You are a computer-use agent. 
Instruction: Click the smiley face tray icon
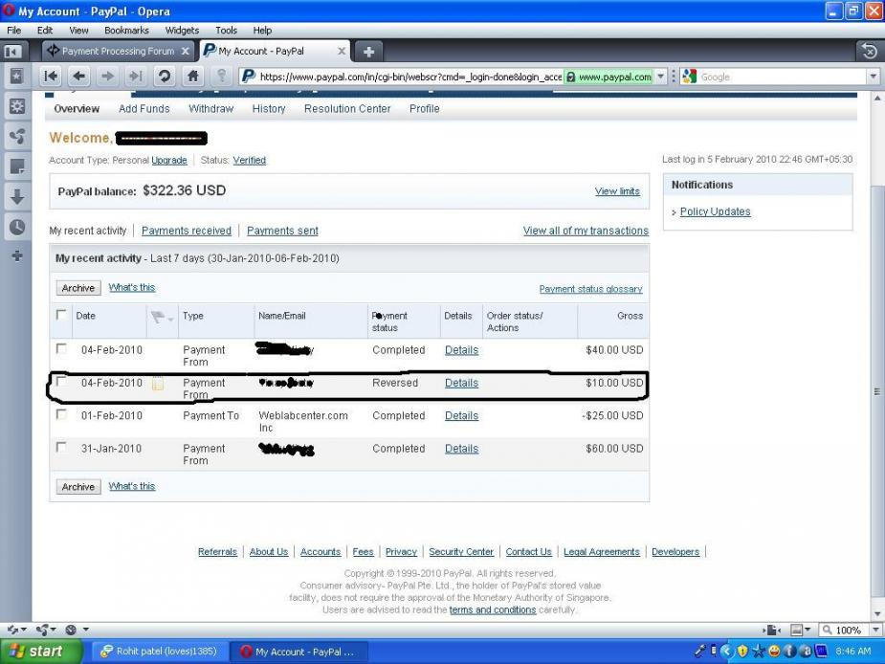774,651
